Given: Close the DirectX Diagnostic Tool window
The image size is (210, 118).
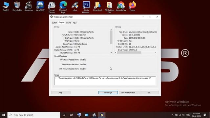Looking at the screenshot, I should (157, 17).
